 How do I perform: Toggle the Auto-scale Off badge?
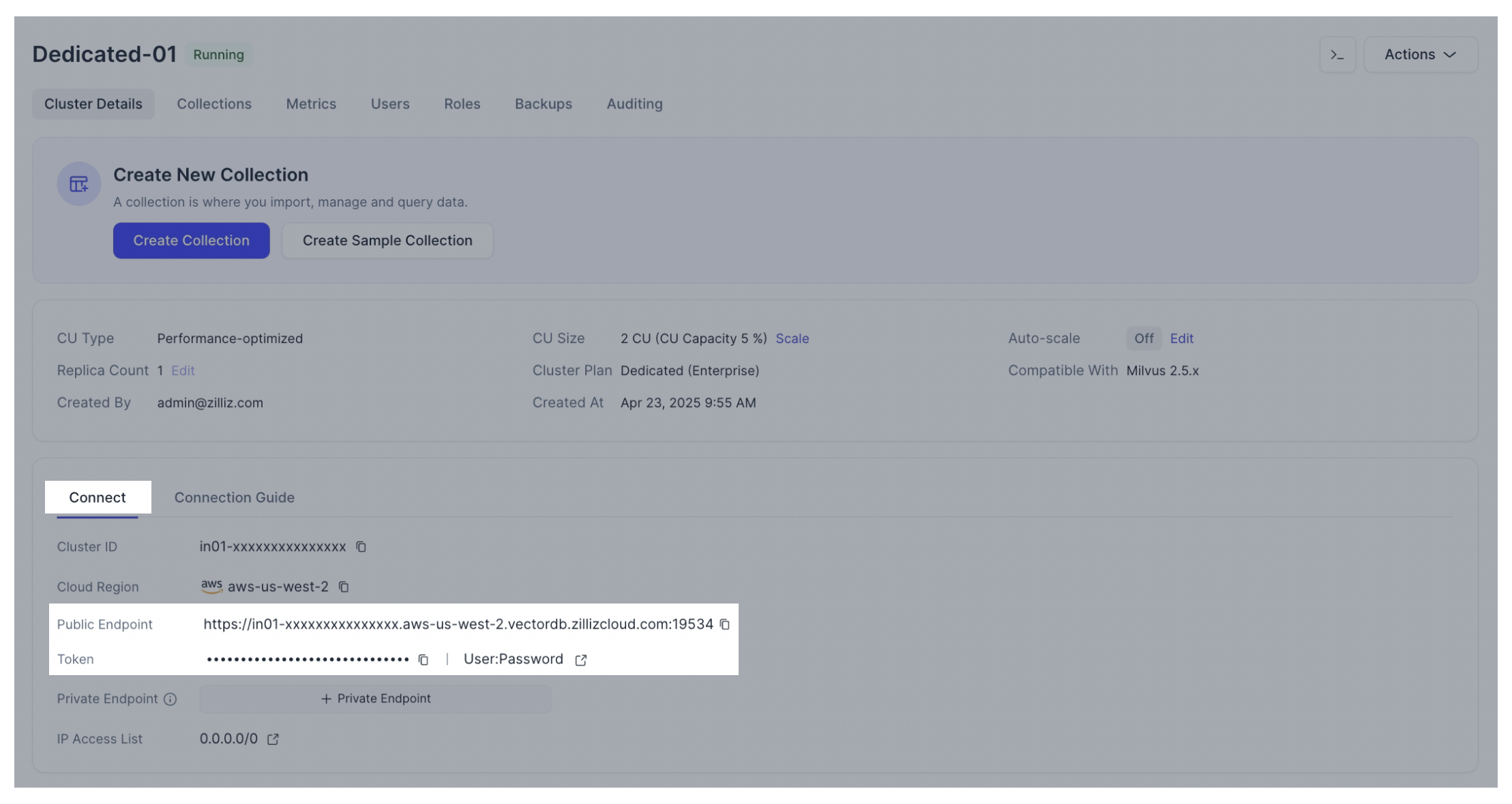1144,338
